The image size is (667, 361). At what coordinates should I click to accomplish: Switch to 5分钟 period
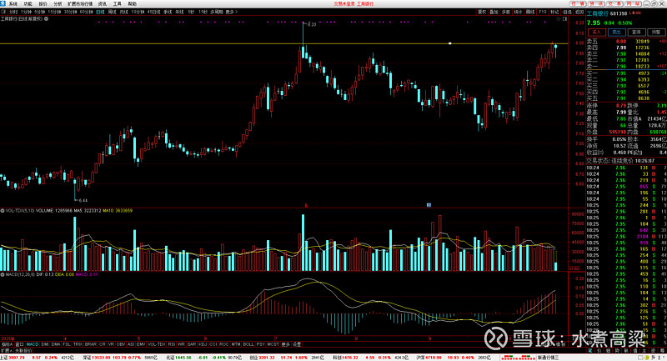pyautogui.click(x=40, y=12)
